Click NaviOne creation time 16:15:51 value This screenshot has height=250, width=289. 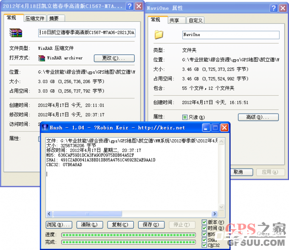(215, 103)
